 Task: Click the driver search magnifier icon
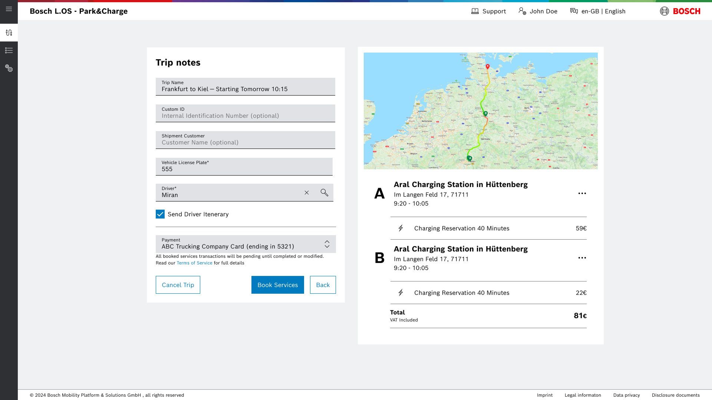(x=324, y=193)
